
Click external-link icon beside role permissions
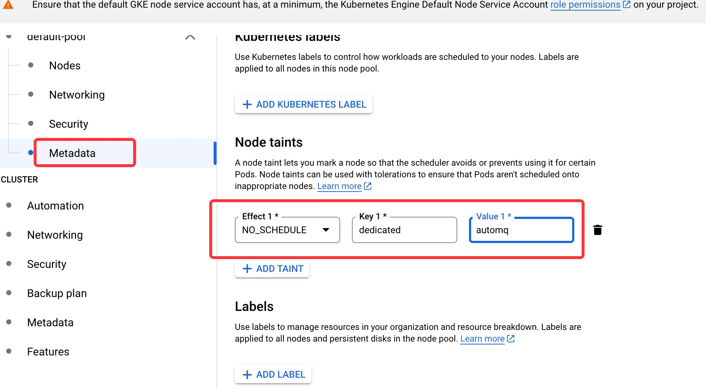click(x=627, y=5)
